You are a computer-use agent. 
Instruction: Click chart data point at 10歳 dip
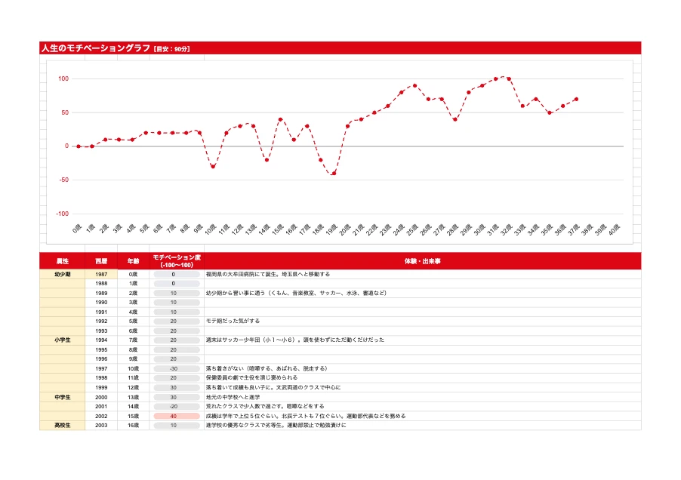click(x=213, y=167)
